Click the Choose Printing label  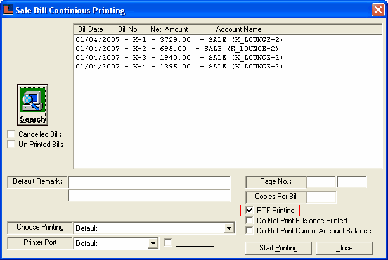40,227
